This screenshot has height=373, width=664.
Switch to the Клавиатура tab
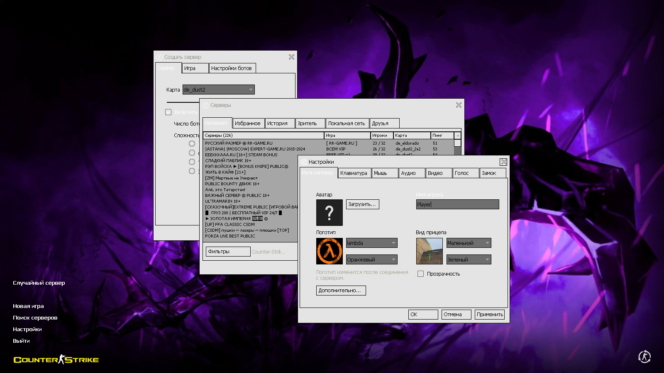(x=354, y=173)
